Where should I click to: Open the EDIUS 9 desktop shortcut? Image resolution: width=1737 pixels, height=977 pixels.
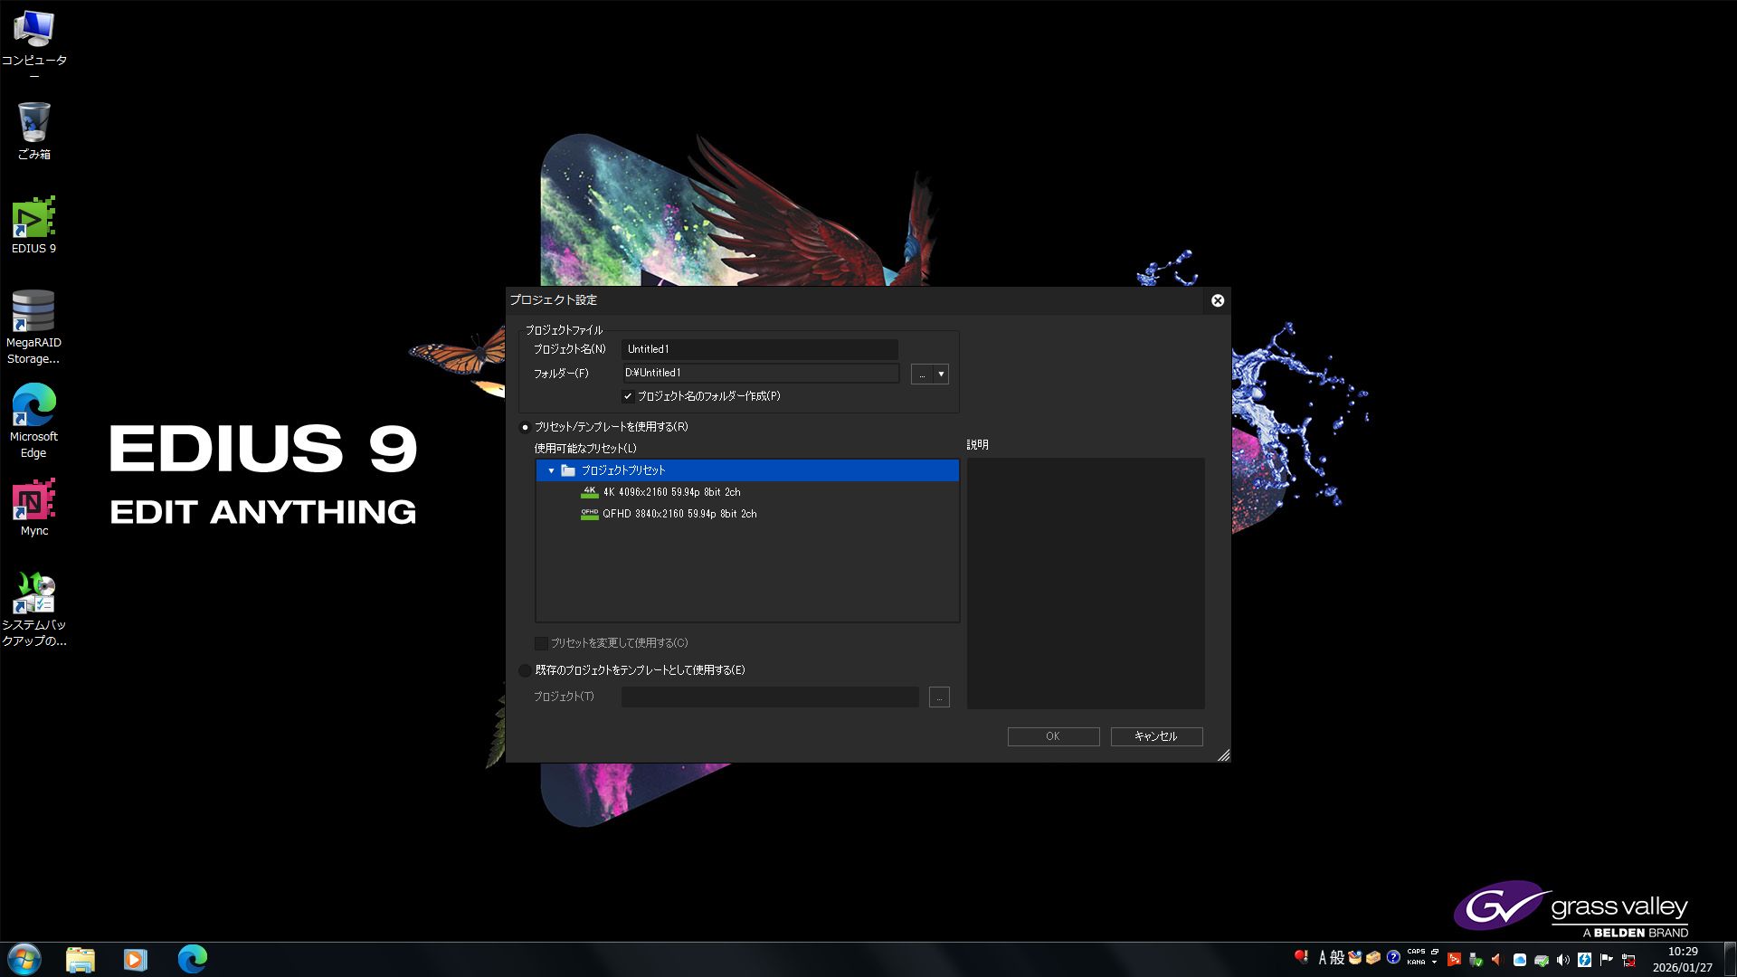[x=33, y=220]
